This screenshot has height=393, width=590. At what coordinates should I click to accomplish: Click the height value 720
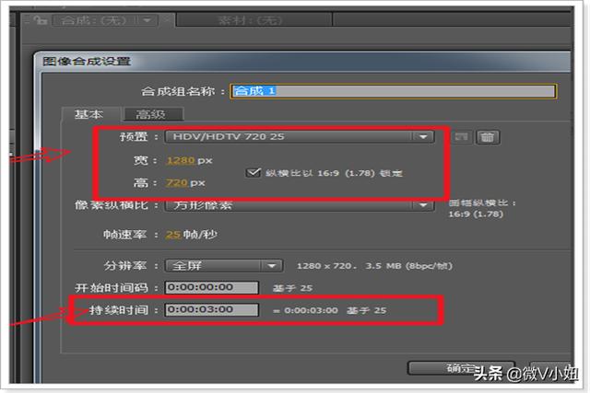176,183
